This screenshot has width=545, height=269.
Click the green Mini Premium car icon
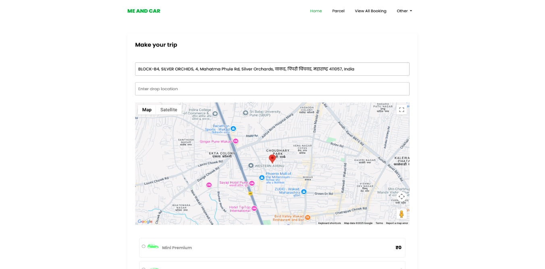153,246
